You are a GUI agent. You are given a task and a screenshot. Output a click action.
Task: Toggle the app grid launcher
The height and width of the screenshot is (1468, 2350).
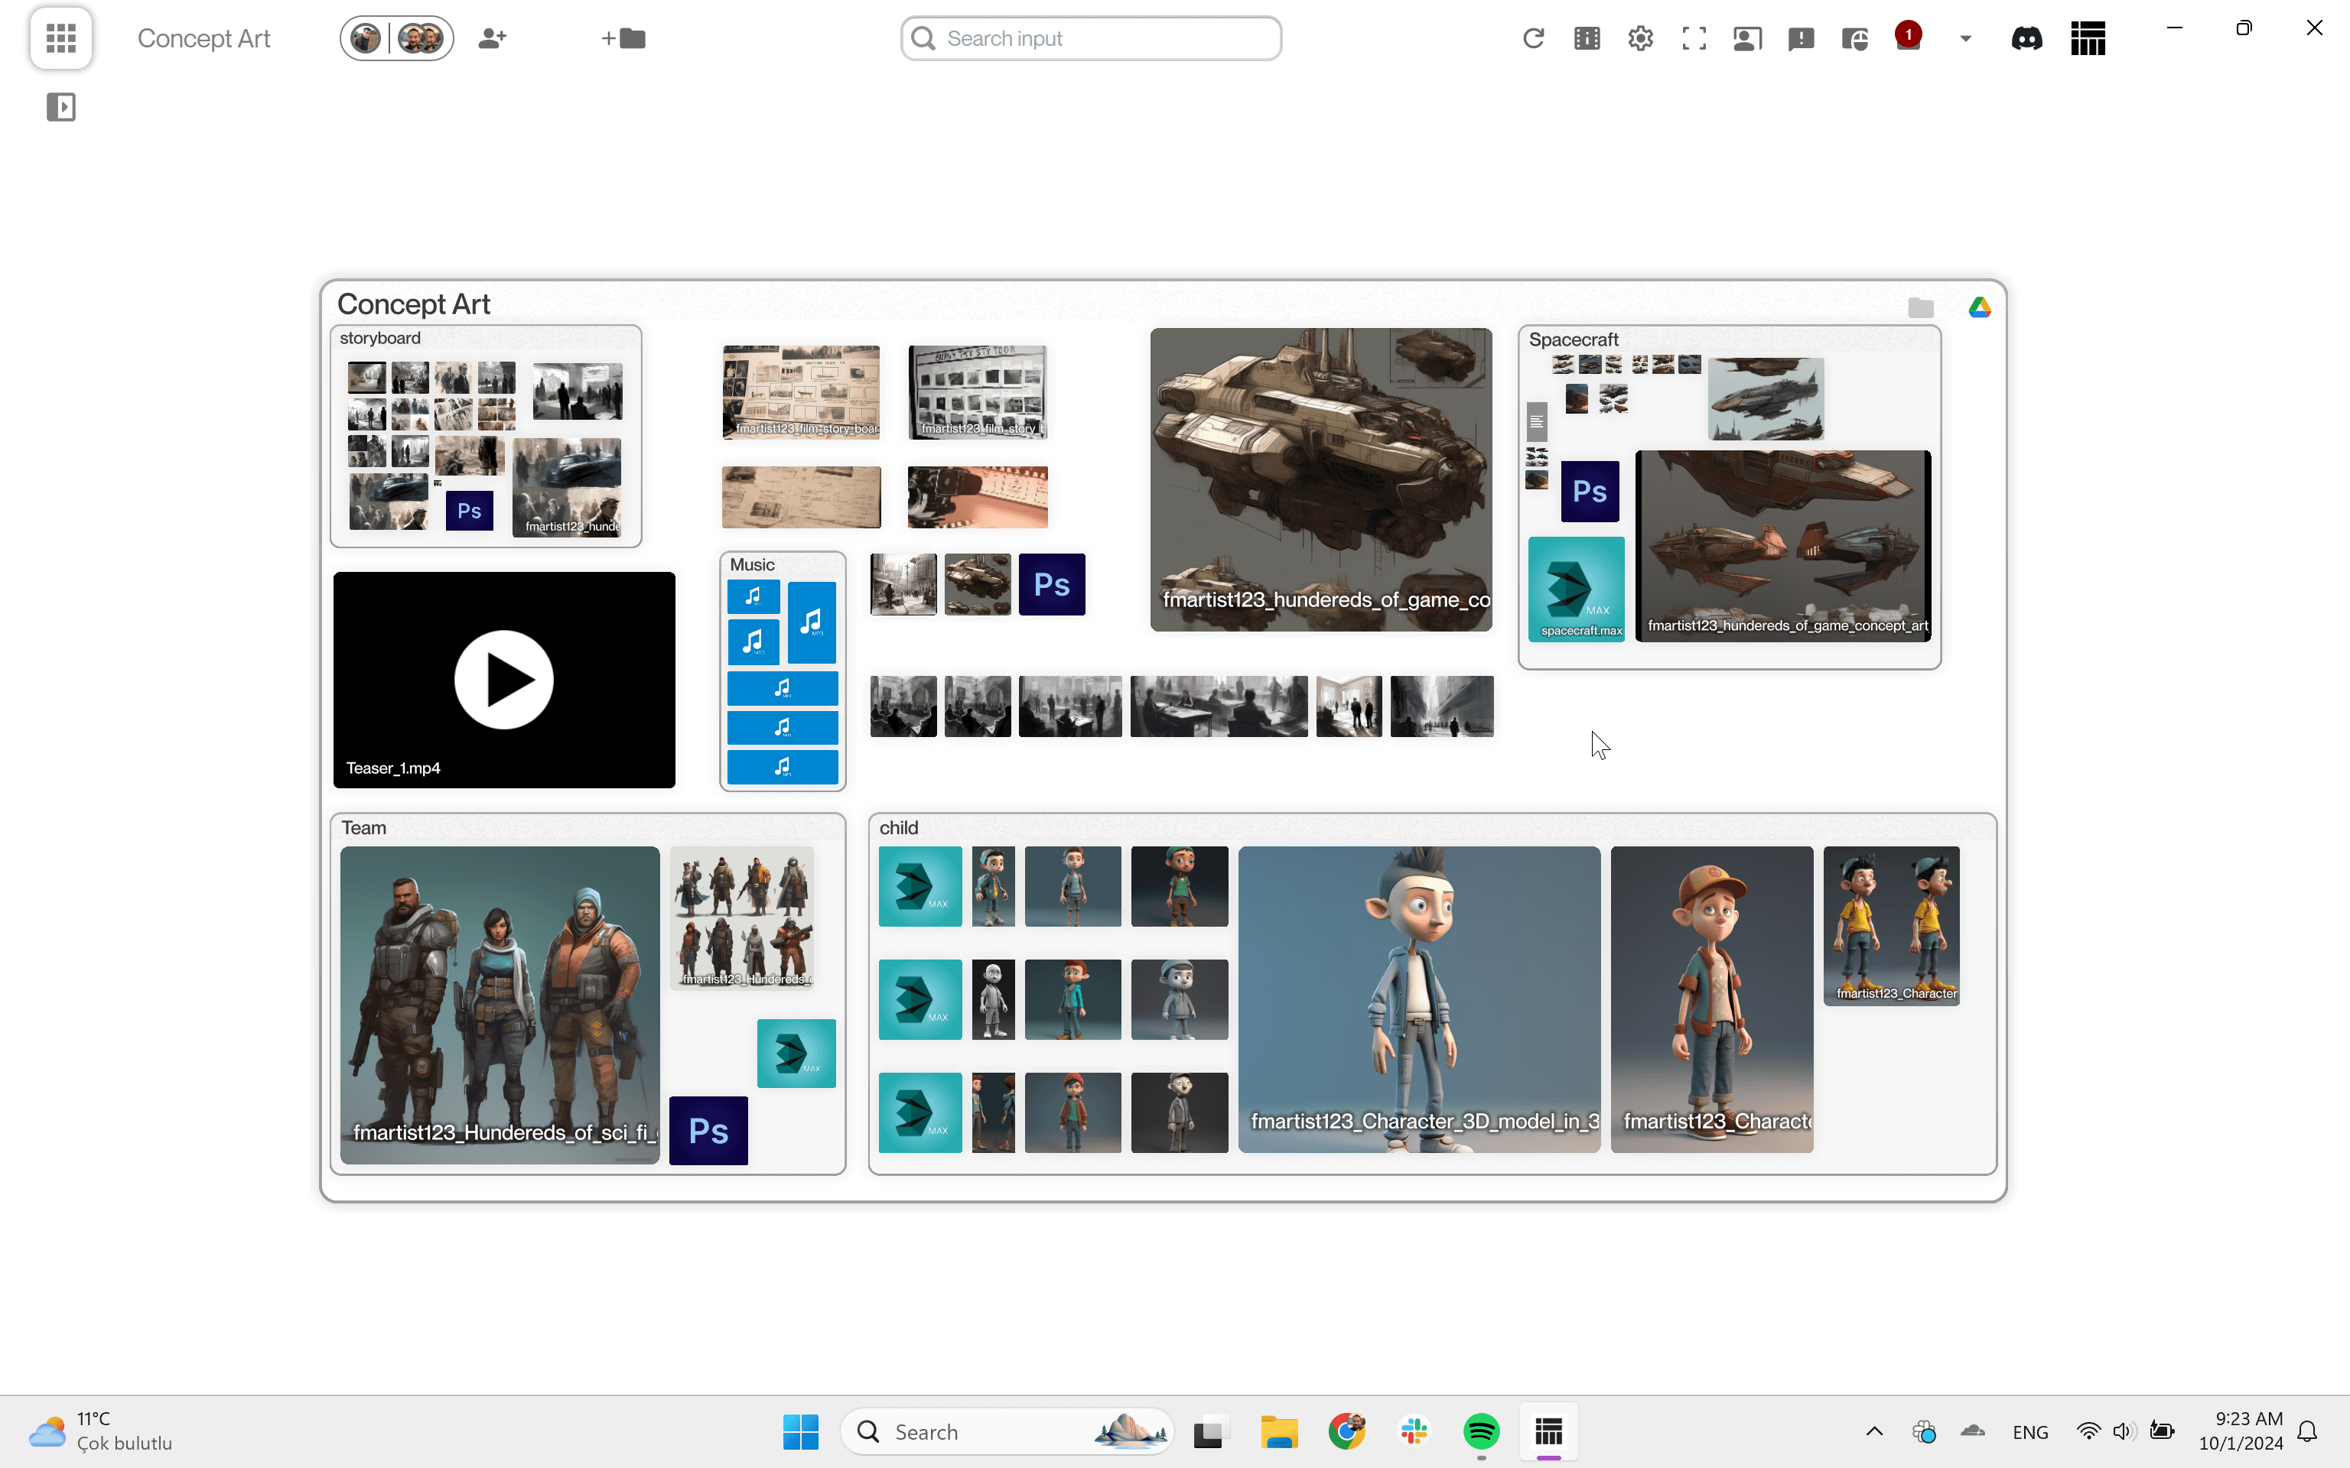coord(60,38)
